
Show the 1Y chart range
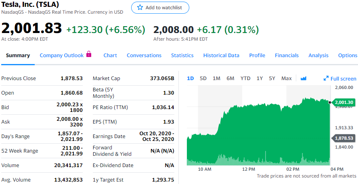(260, 79)
